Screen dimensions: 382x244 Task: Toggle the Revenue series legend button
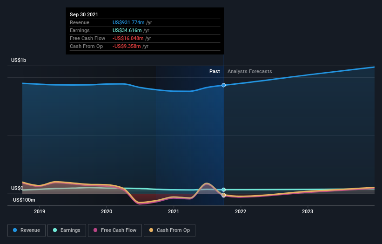coord(27,230)
